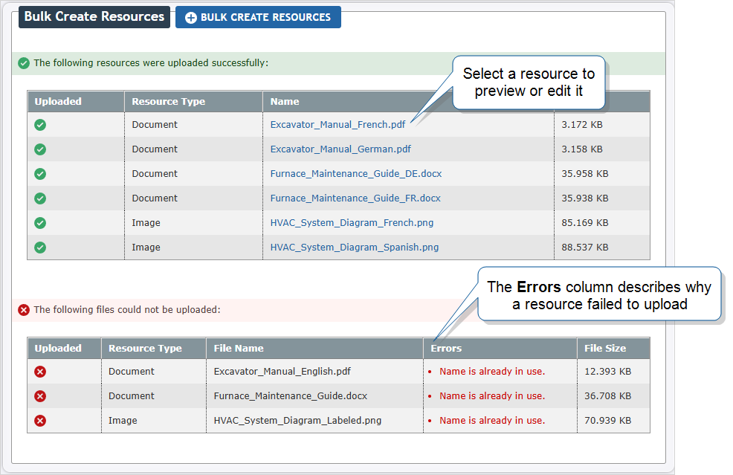Click success icon beside uploaded successfully message
Screen dimensions: 733x475
click(x=24, y=63)
